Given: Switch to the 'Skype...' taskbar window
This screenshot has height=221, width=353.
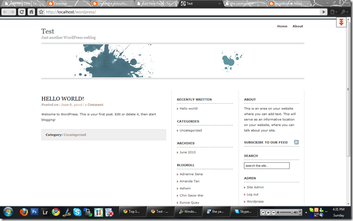Looking at the screenshot, I should 244,212.
